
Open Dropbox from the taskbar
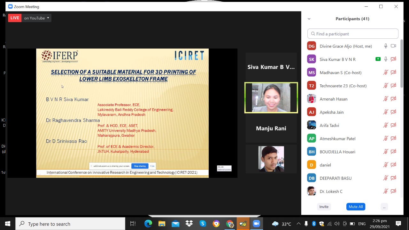189,224
